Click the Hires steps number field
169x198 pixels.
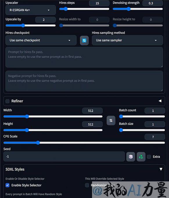click(x=99, y=3)
